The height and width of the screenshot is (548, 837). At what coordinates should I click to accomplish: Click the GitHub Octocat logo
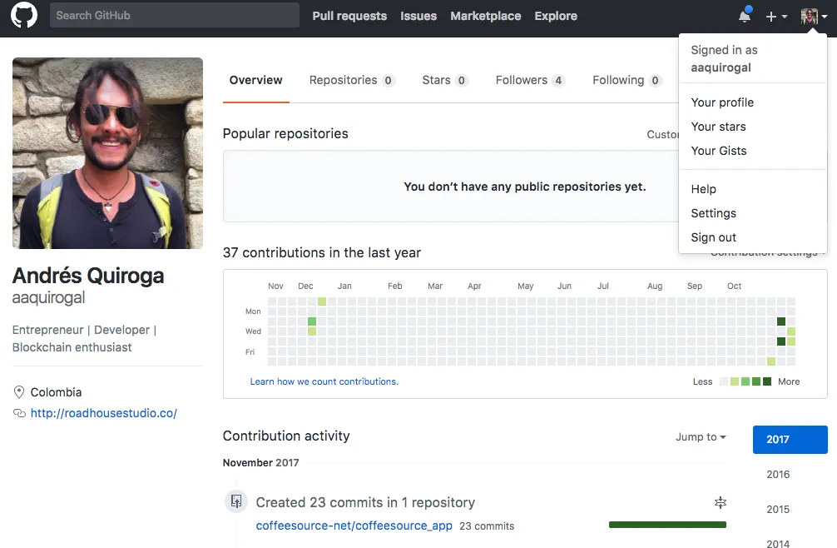click(24, 16)
